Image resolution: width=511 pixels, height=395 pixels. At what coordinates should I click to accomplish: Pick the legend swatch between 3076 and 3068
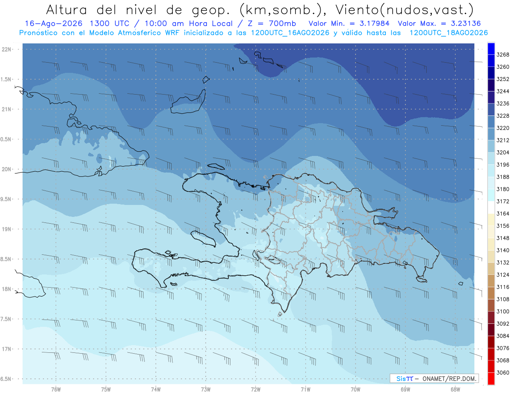click(x=491, y=354)
